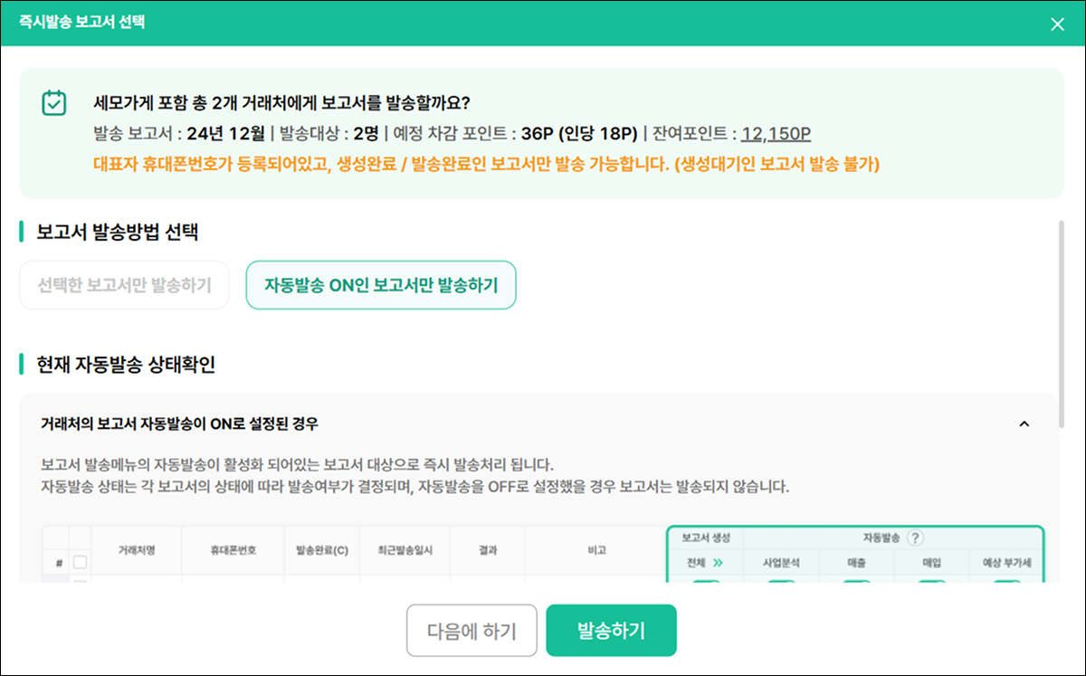The height and width of the screenshot is (676, 1086).
Task: Toggle the 예상 부가세 auto-send switch
Action: [1006, 580]
